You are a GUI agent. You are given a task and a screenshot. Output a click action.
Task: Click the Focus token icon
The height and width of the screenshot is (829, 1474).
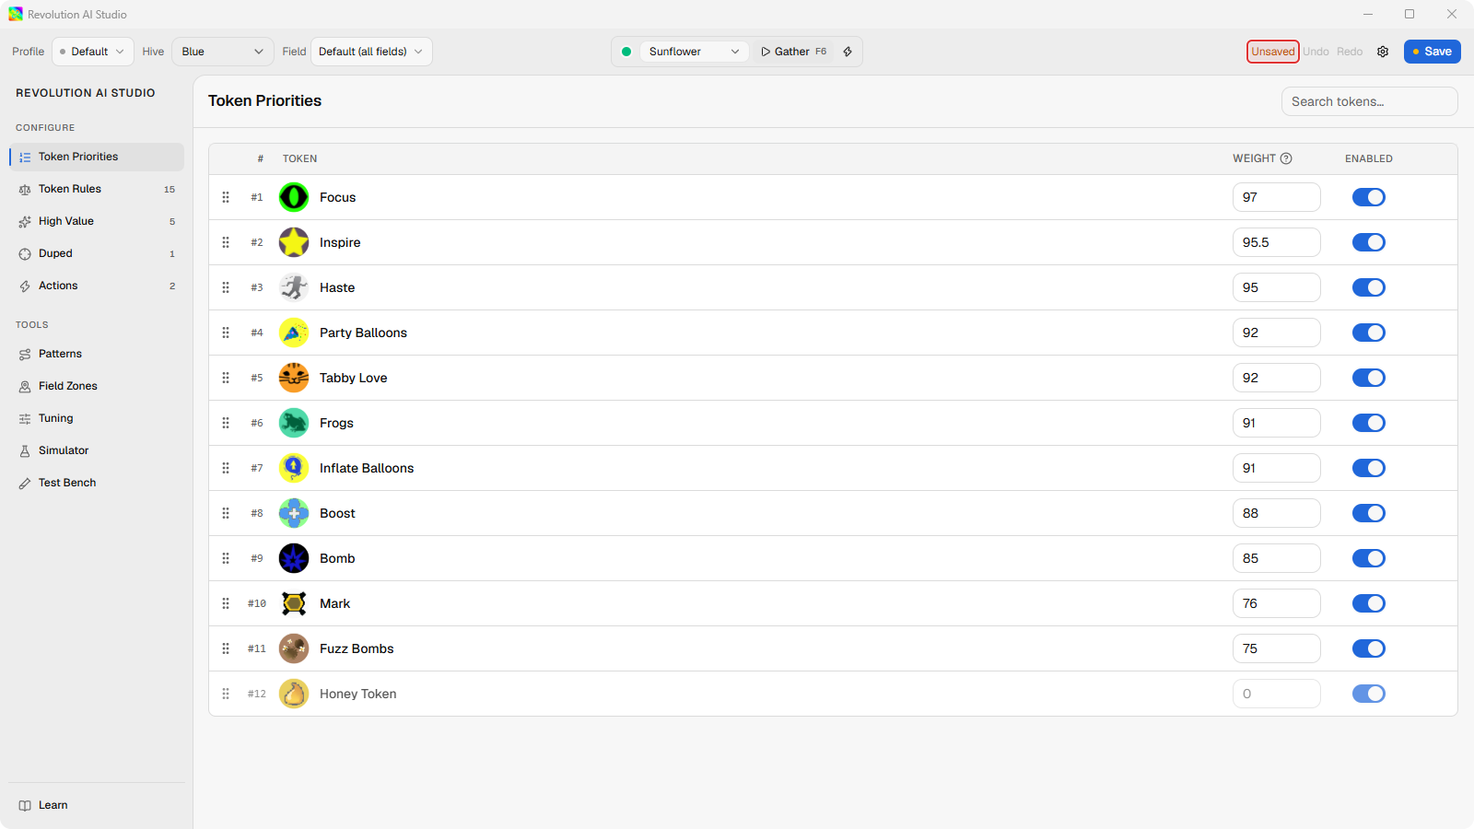(x=294, y=197)
